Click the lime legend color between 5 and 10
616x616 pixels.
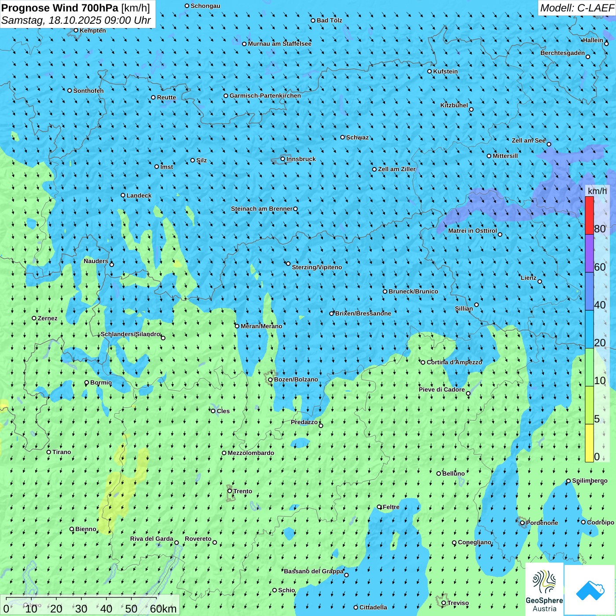[589, 405]
